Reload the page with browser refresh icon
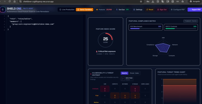Image resolution: width=202 pixels, height=104 pixels. click(x=10, y=1)
